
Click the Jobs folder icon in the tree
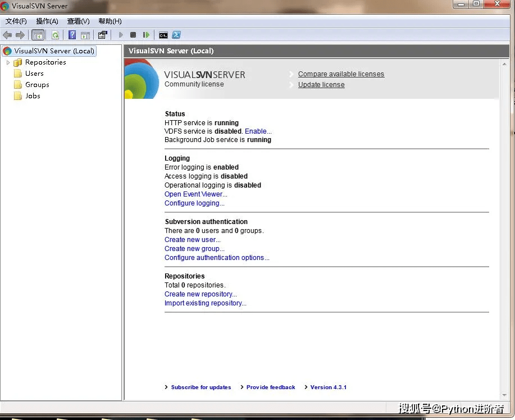[18, 96]
